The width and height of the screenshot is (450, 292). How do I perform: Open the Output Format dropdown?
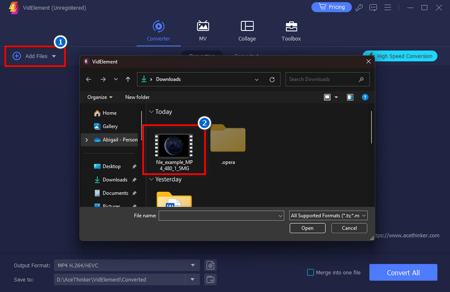pos(127,266)
